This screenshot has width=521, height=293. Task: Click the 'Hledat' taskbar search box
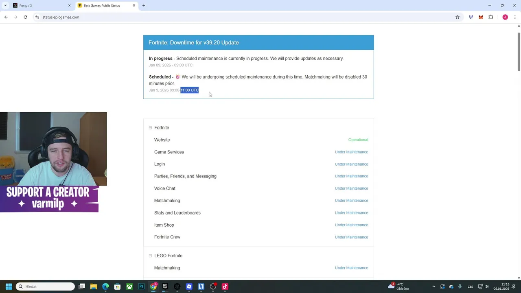pyautogui.click(x=46, y=286)
